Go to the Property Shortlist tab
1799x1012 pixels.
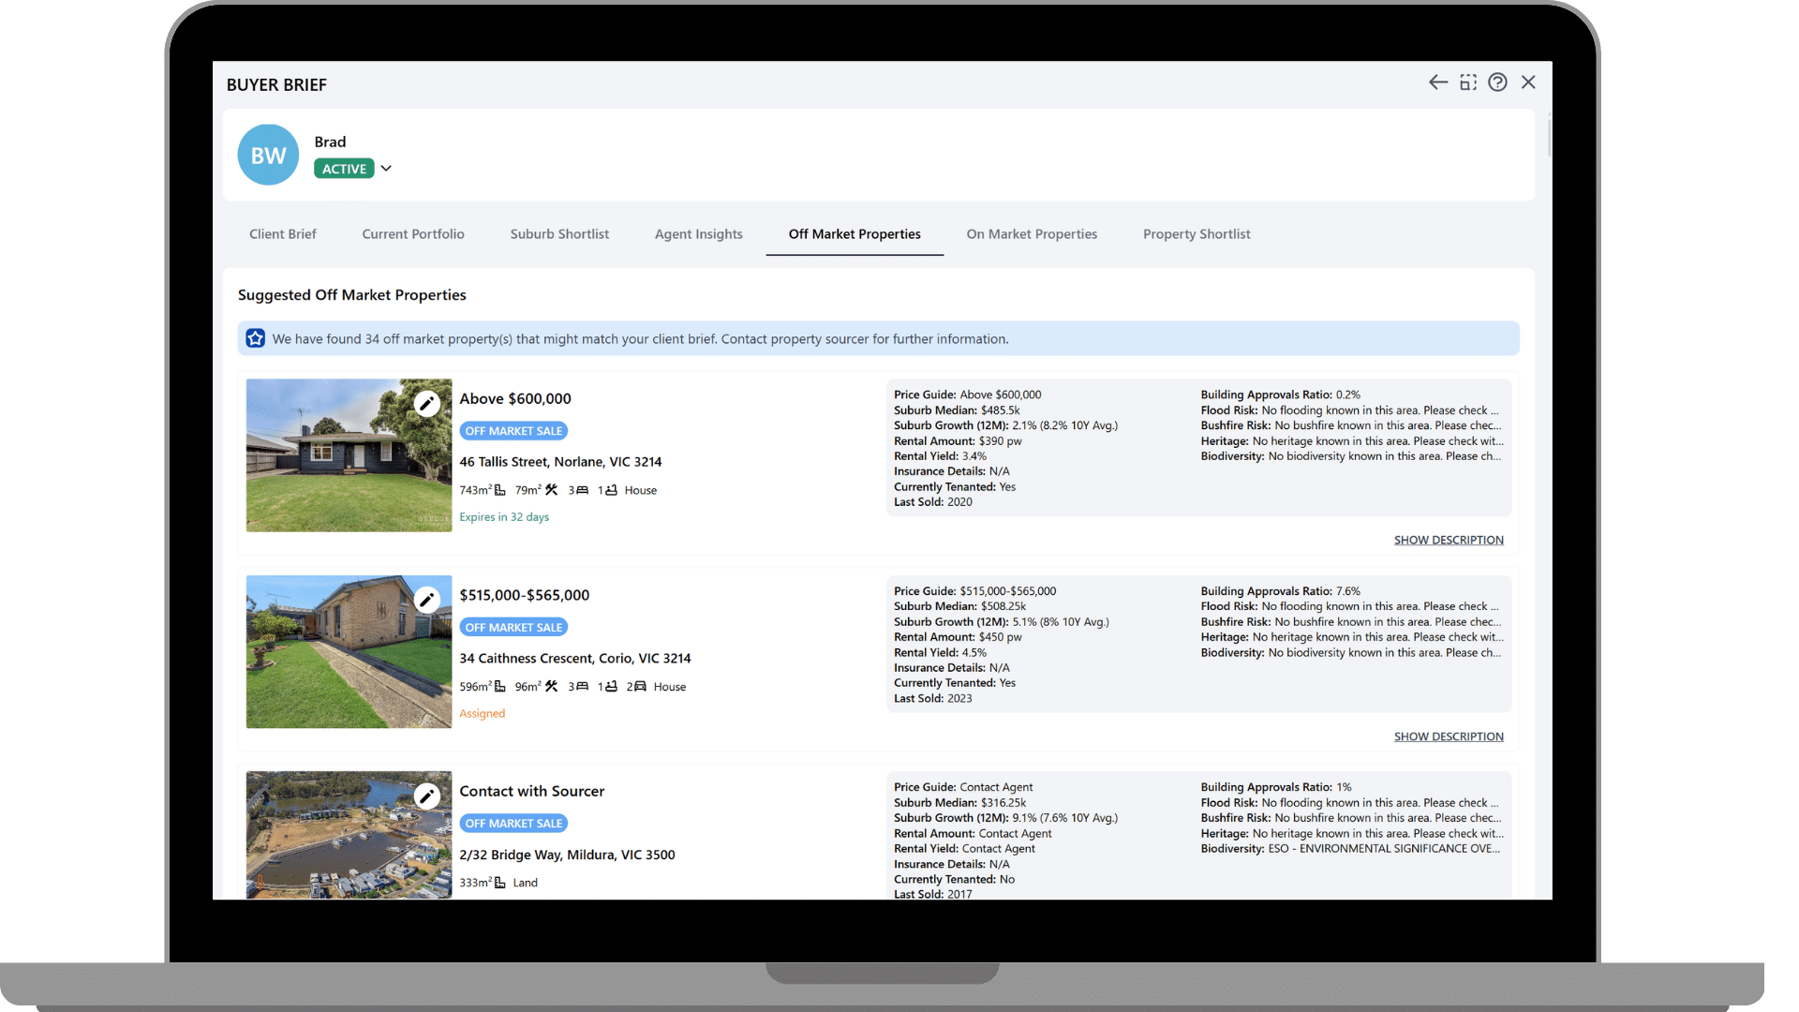pos(1196,234)
